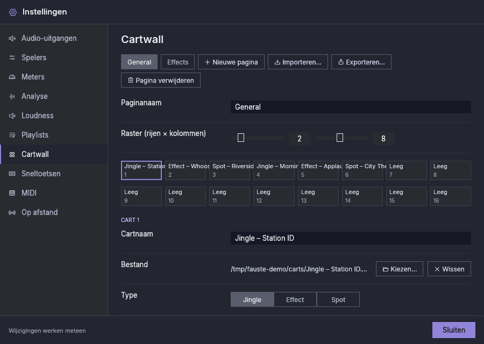
Task: Click the rows slider handle
Action: (x=241, y=138)
